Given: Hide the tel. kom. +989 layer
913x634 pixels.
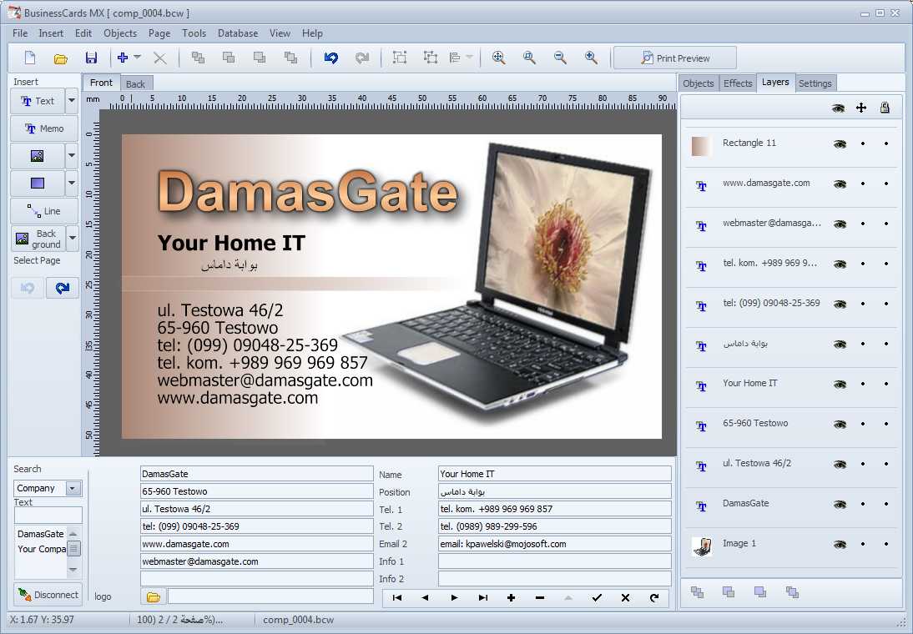Looking at the screenshot, I should (x=840, y=264).
